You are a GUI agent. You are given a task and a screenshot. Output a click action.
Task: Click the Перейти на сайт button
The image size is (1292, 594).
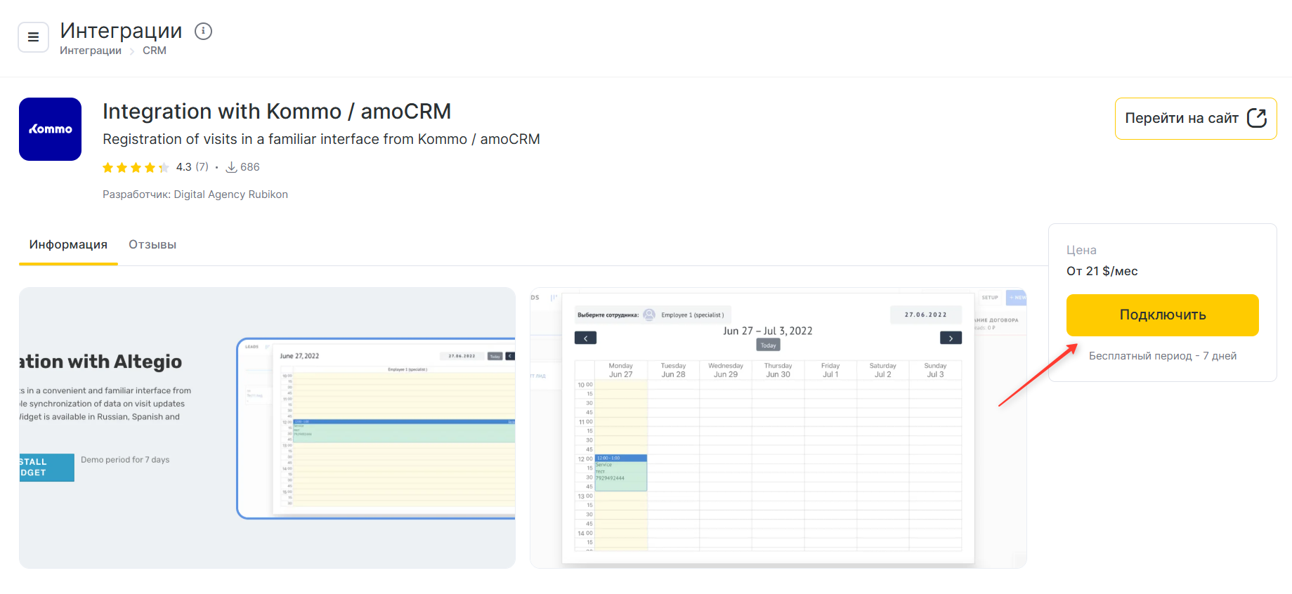[x=1196, y=119]
